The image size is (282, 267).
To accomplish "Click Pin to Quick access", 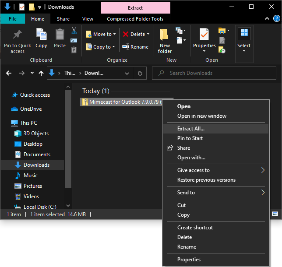I will tap(18, 41).
